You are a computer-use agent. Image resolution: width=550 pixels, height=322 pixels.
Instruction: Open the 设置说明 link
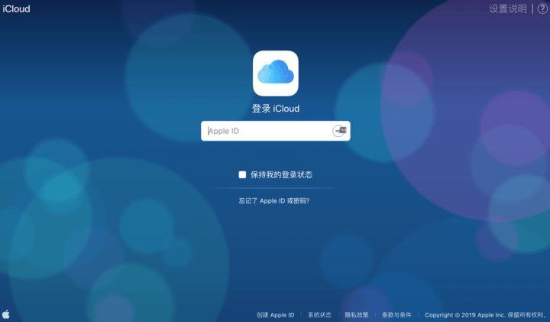pyautogui.click(x=508, y=8)
